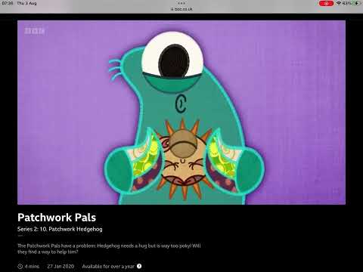Tap the 07:38 time in status bar

[8, 3]
